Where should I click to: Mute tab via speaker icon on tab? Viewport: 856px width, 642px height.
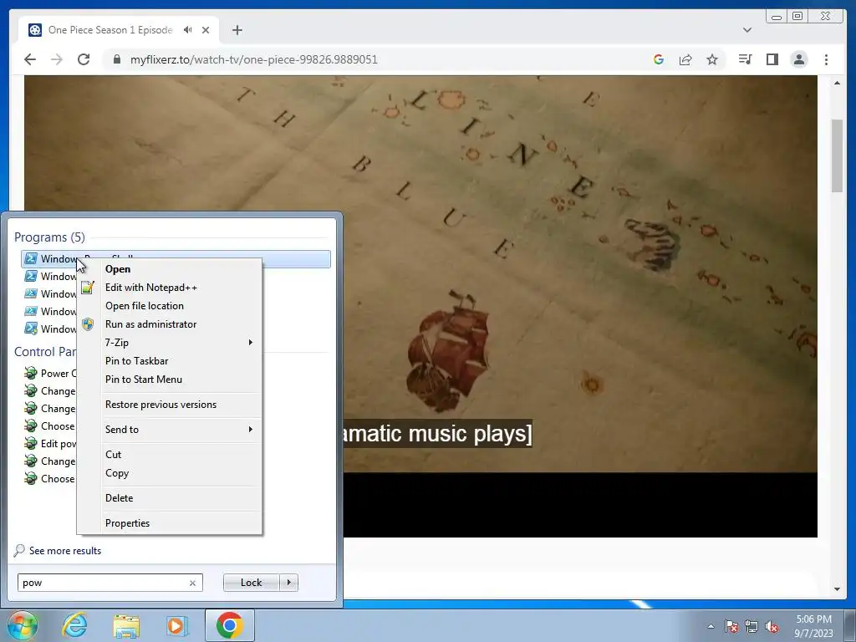188,30
